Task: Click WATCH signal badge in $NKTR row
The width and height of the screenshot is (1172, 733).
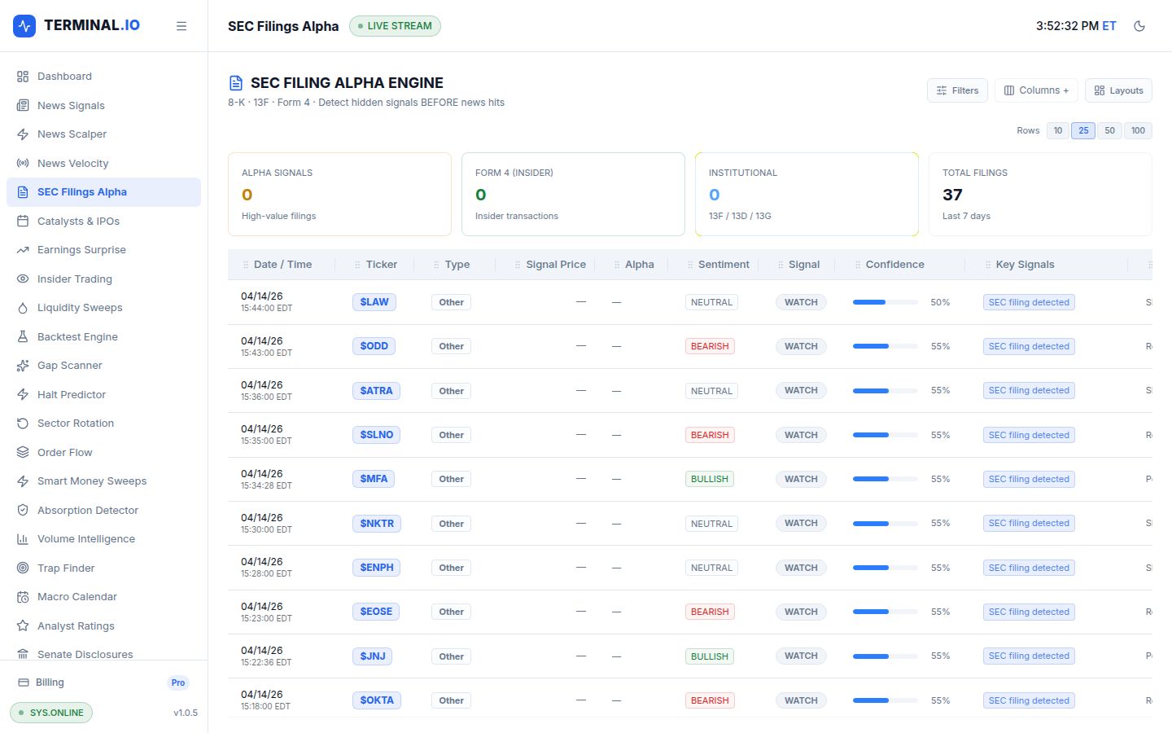Action: pos(801,524)
